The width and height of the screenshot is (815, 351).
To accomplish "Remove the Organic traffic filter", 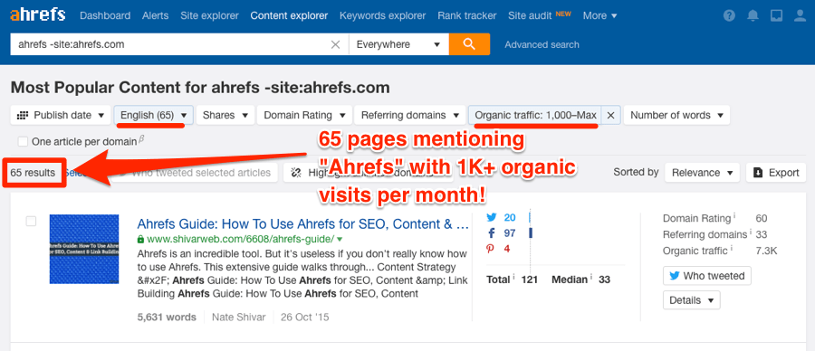I will tap(610, 115).
